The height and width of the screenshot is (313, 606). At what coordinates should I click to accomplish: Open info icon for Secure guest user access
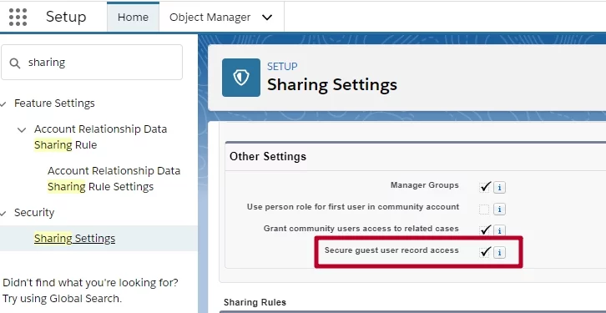[499, 252]
